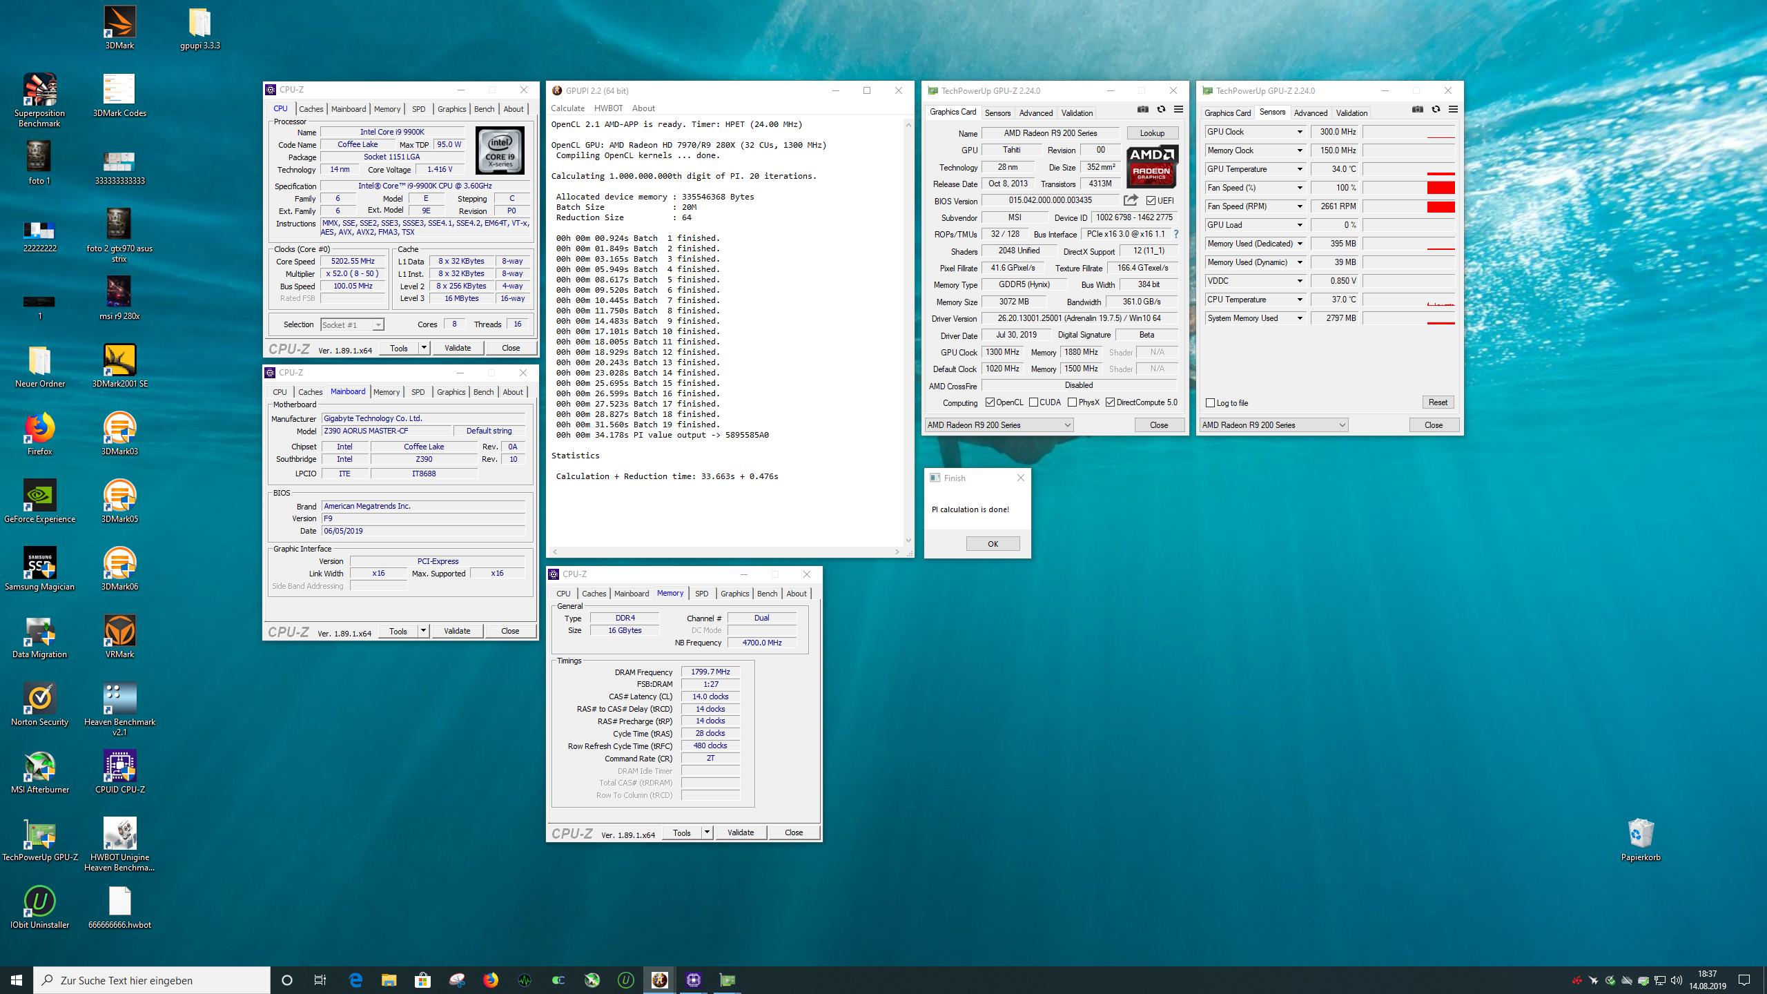
Task: Open the Calculate menu in GPUPI
Action: (567, 108)
